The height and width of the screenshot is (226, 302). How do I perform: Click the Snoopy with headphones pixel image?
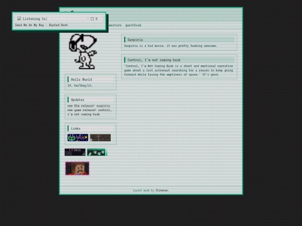[x=83, y=51]
